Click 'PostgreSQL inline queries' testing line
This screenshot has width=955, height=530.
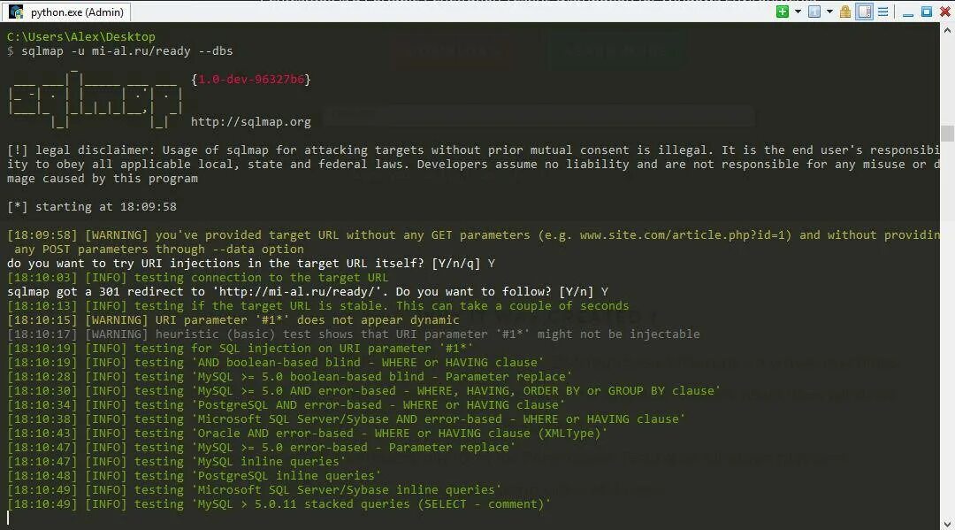click(195, 476)
